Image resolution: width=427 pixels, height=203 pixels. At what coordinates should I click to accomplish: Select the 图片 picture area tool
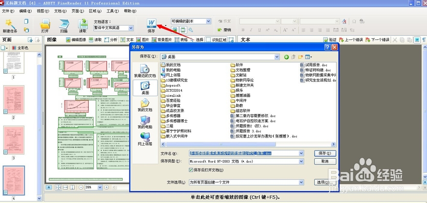point(143,40)
